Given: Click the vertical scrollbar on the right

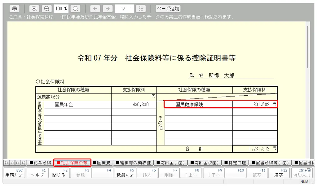Looking at the screenshot, I should pyautogui.click(x=307, y=46).
